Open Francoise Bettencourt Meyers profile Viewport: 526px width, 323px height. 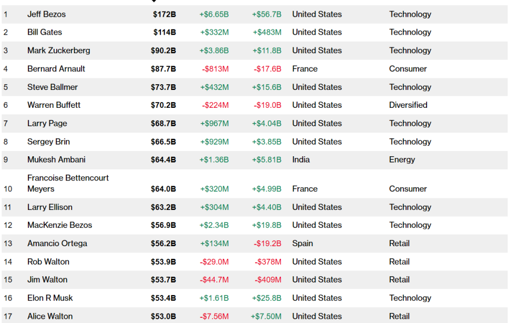coord(68,183)
